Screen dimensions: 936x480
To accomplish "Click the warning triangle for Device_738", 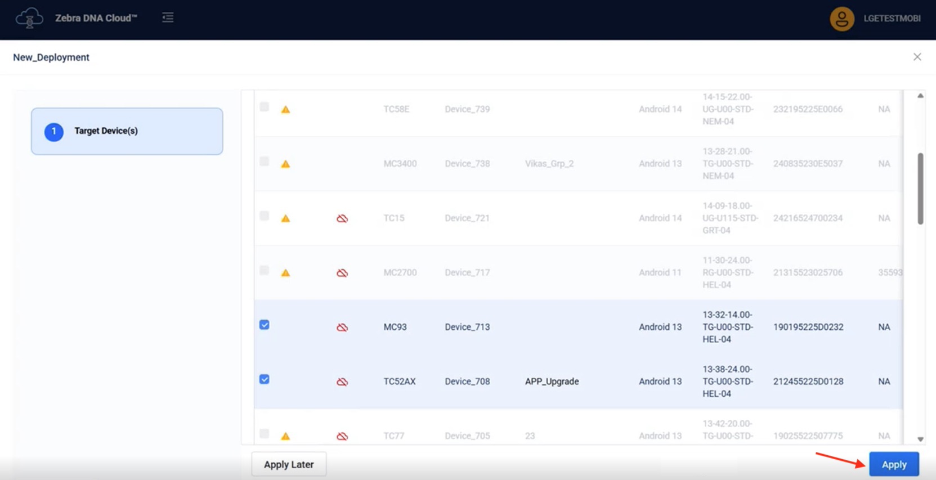I will (x=285, y=164).
